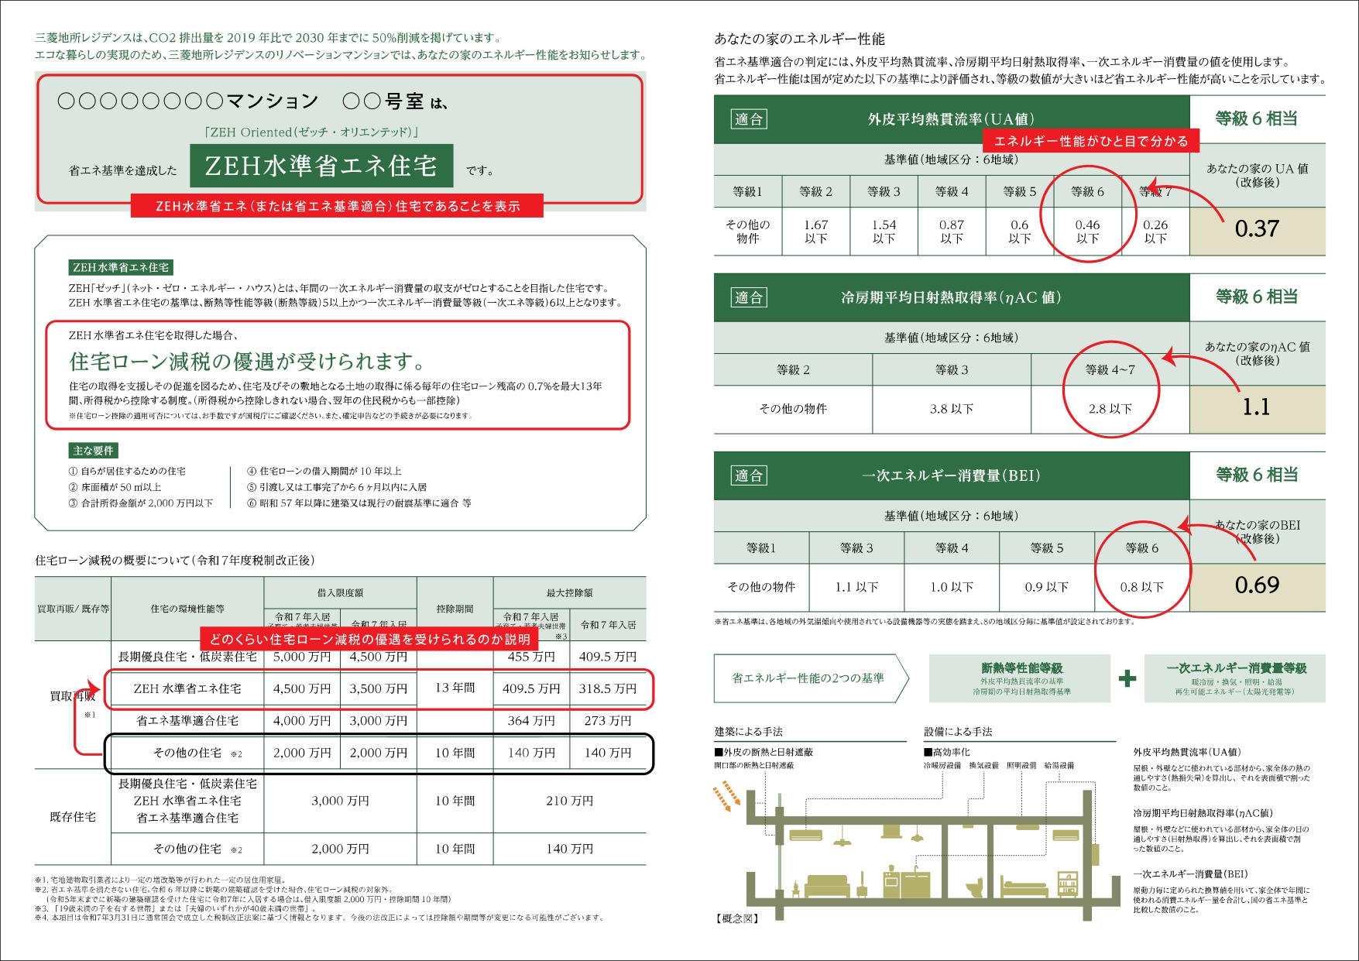This screenshot has width=1359, height=961.
Task: Click the 省エネルギー性能の2つの基準 arrow label
Action: tap(808, 678)
